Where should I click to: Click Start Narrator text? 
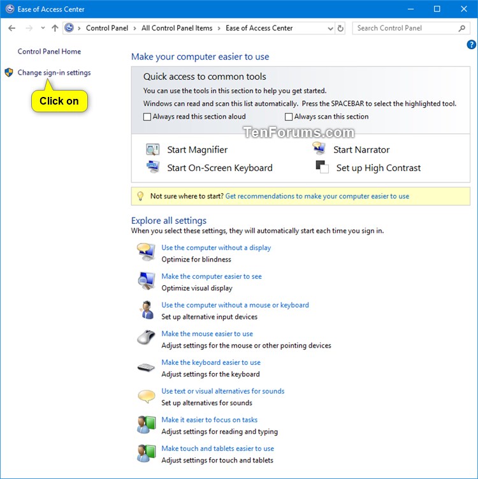361,150
